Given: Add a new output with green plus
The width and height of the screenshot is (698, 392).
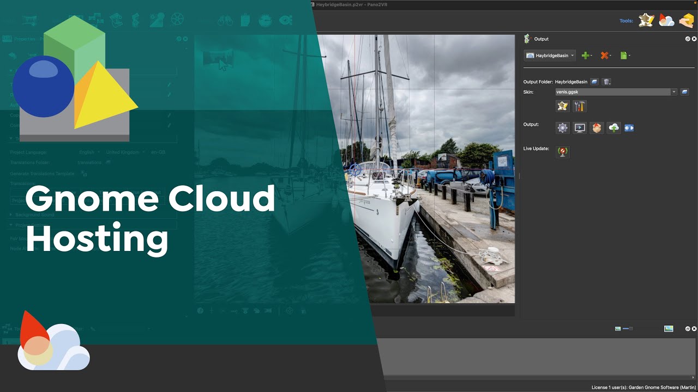Looking at the screenshot, I should [587, 56].
